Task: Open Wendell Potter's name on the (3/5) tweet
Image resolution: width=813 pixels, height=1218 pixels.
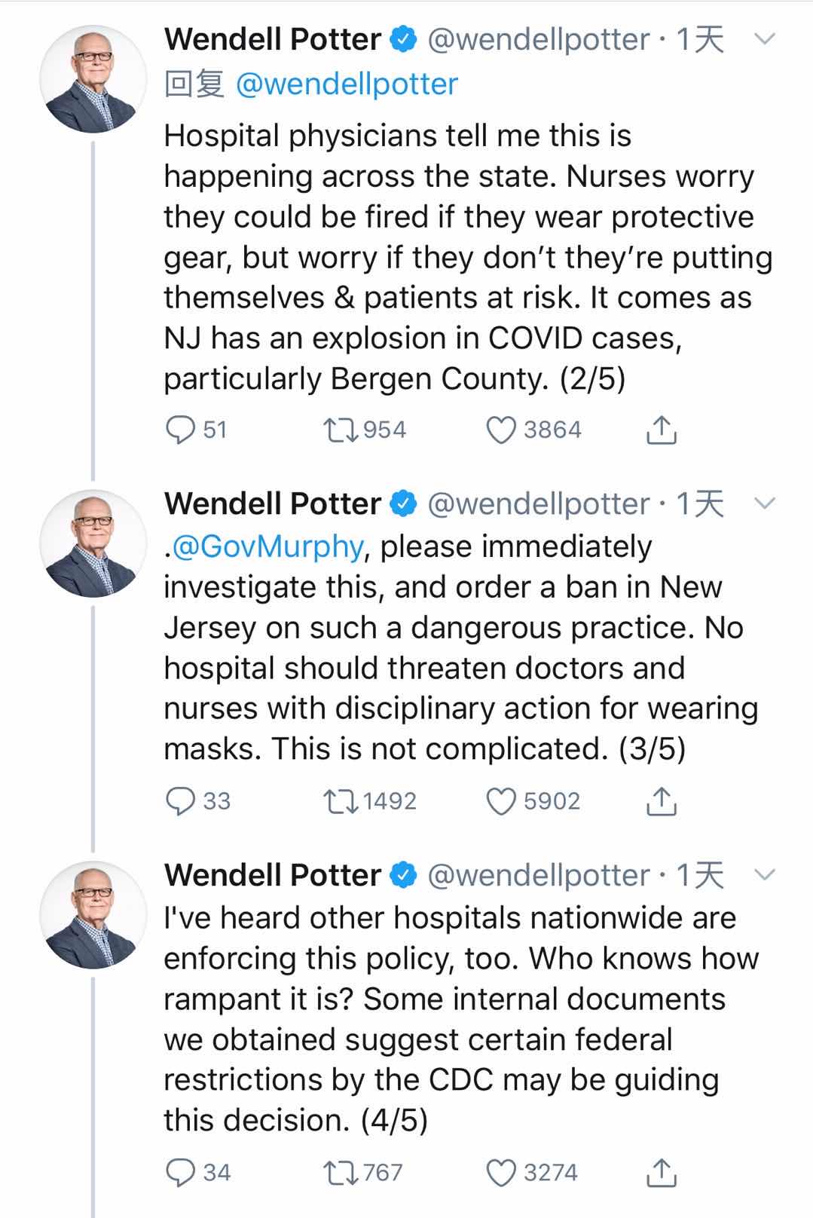Action: [x=273, y=503]
